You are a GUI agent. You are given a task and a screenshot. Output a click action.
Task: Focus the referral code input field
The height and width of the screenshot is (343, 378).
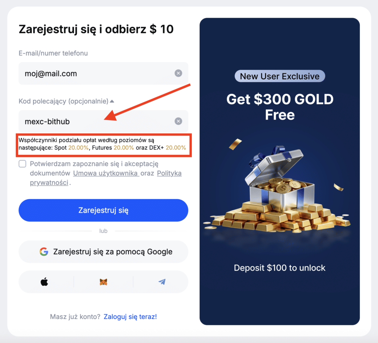tap(103, 121)
